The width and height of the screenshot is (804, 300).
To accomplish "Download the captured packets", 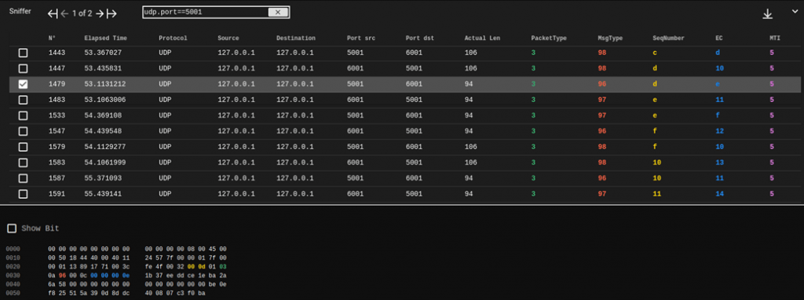I will (x=767, y=14).
